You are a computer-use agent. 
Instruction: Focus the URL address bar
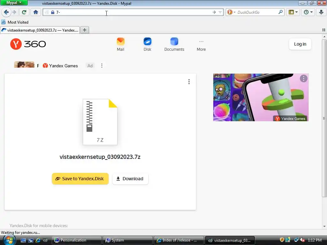coord(133,12)
